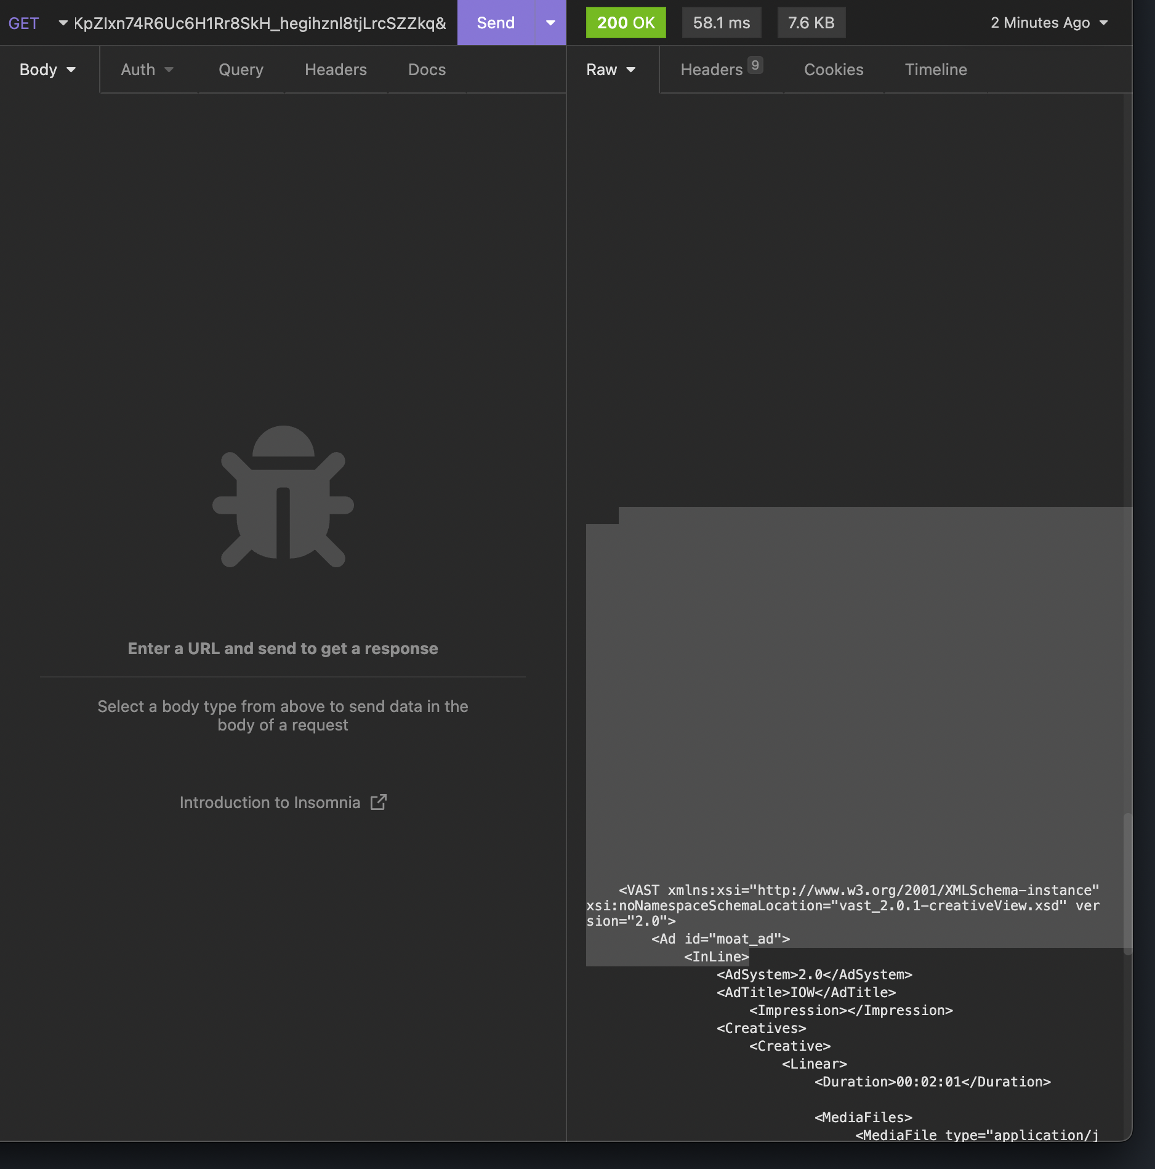The height and width of the screenshot is (1169, 1155).
Task: Click the <AdTitle>IOW</AdTitle> line
Action: tap(806, 992)
